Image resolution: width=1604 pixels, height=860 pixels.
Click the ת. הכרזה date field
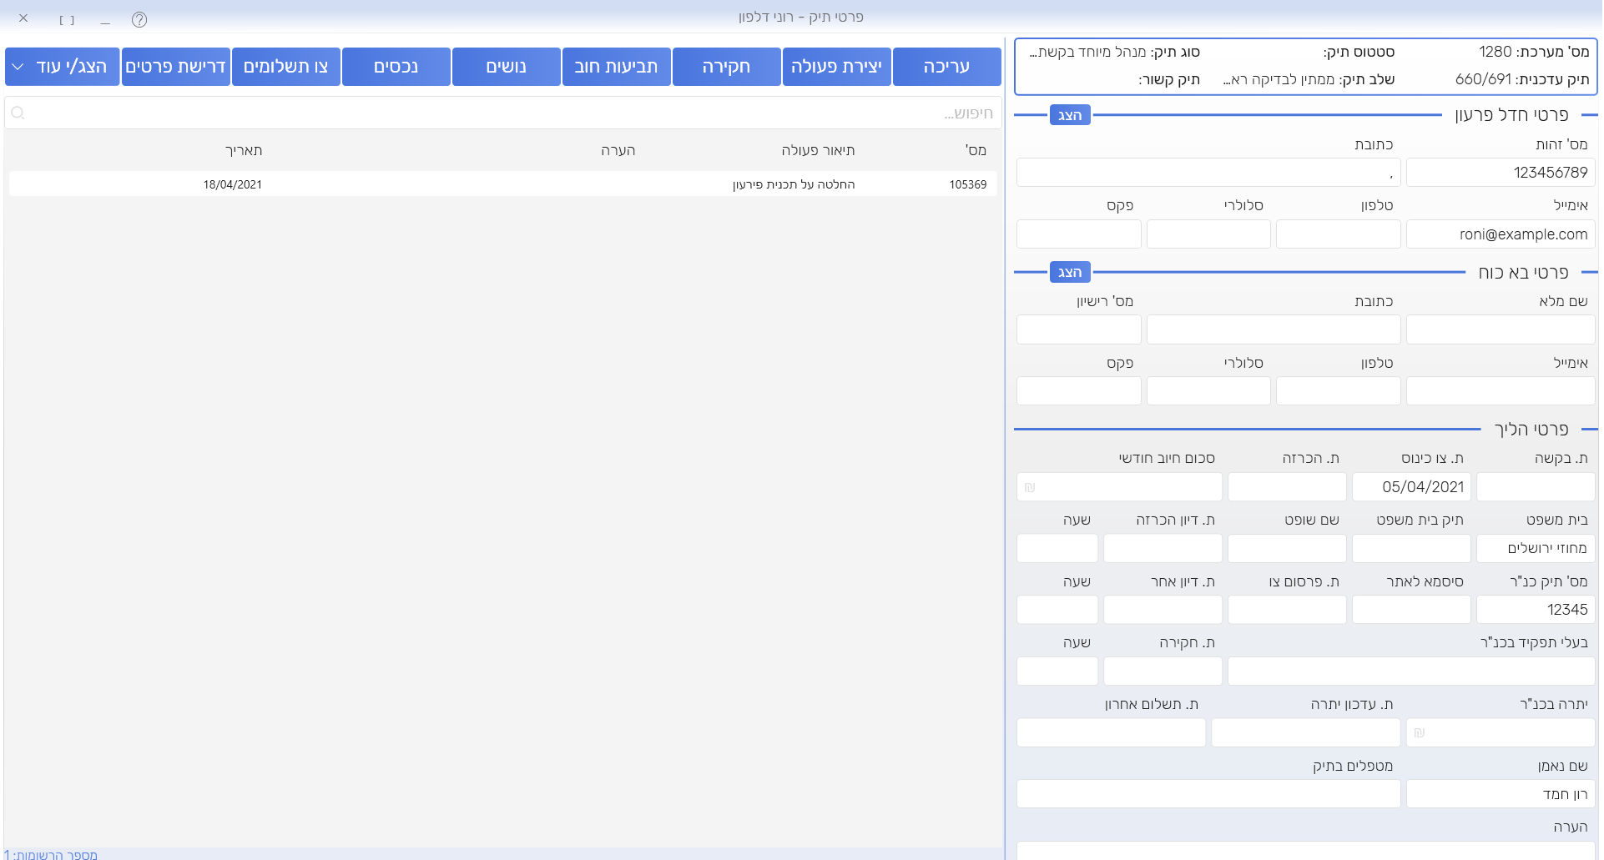click(x=1287, y=487)
